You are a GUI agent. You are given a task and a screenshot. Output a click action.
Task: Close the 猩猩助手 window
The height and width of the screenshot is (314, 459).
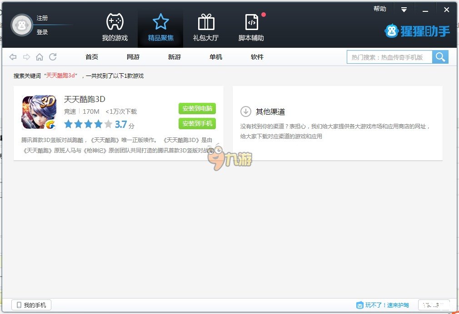pyautogui.click(x=446, y=10)
